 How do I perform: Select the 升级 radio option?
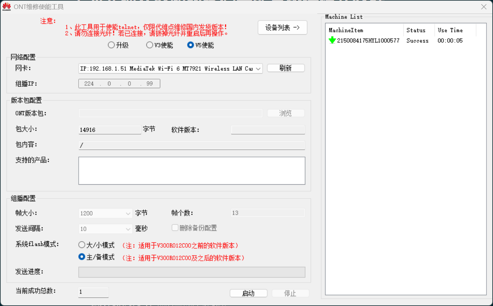pos(112,45)
